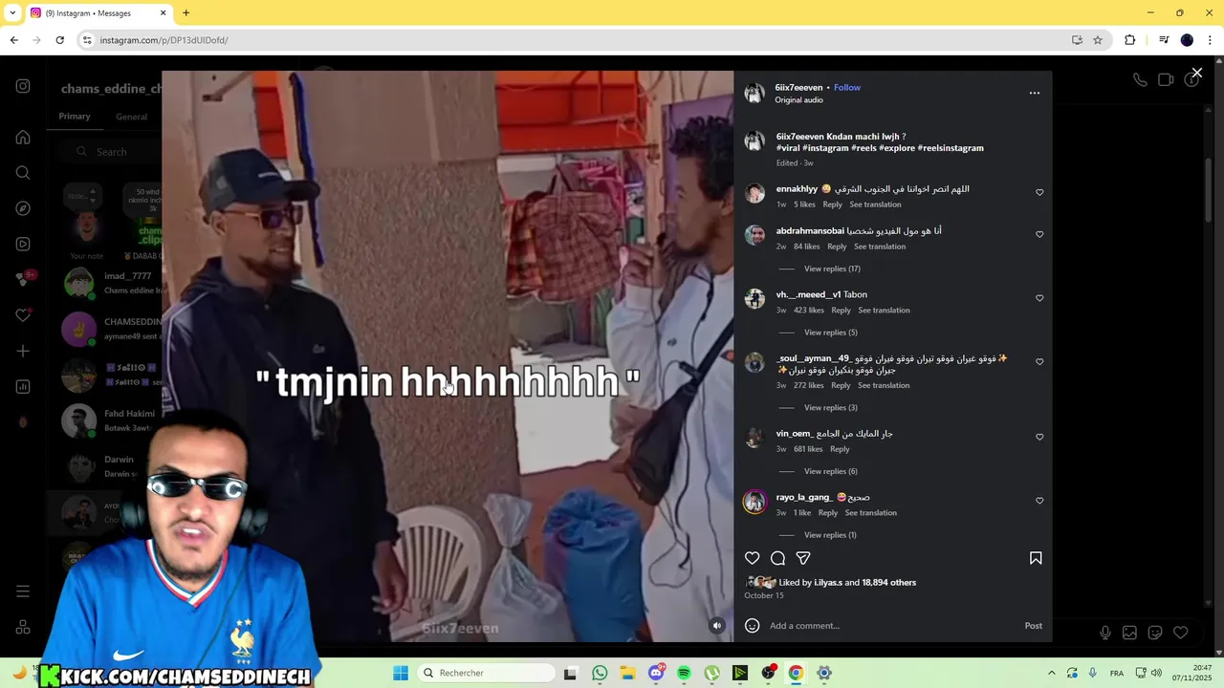Image resolution: width=1224 pixels, height=688 pixels.
Task: Open a new Chrome tab
Action: tap(186, 12)
